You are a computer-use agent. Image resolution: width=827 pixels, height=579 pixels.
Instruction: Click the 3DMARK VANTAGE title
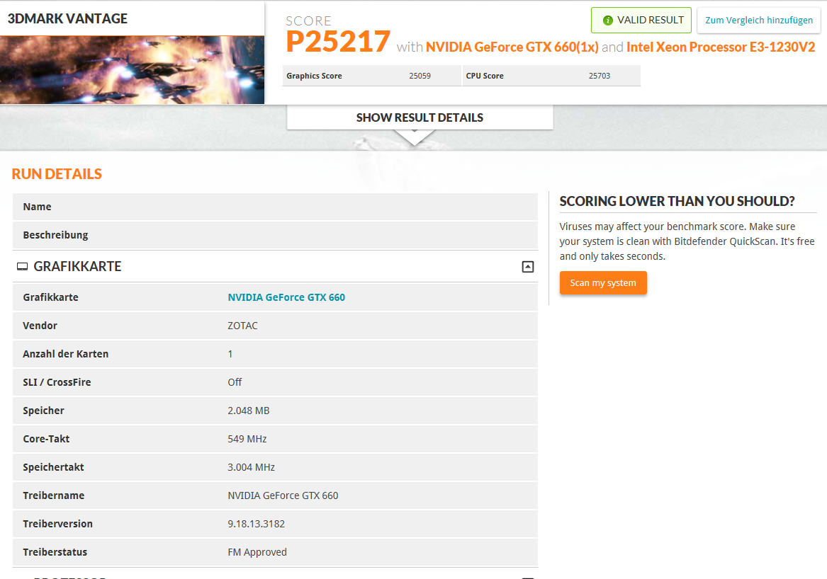(67, 18)
